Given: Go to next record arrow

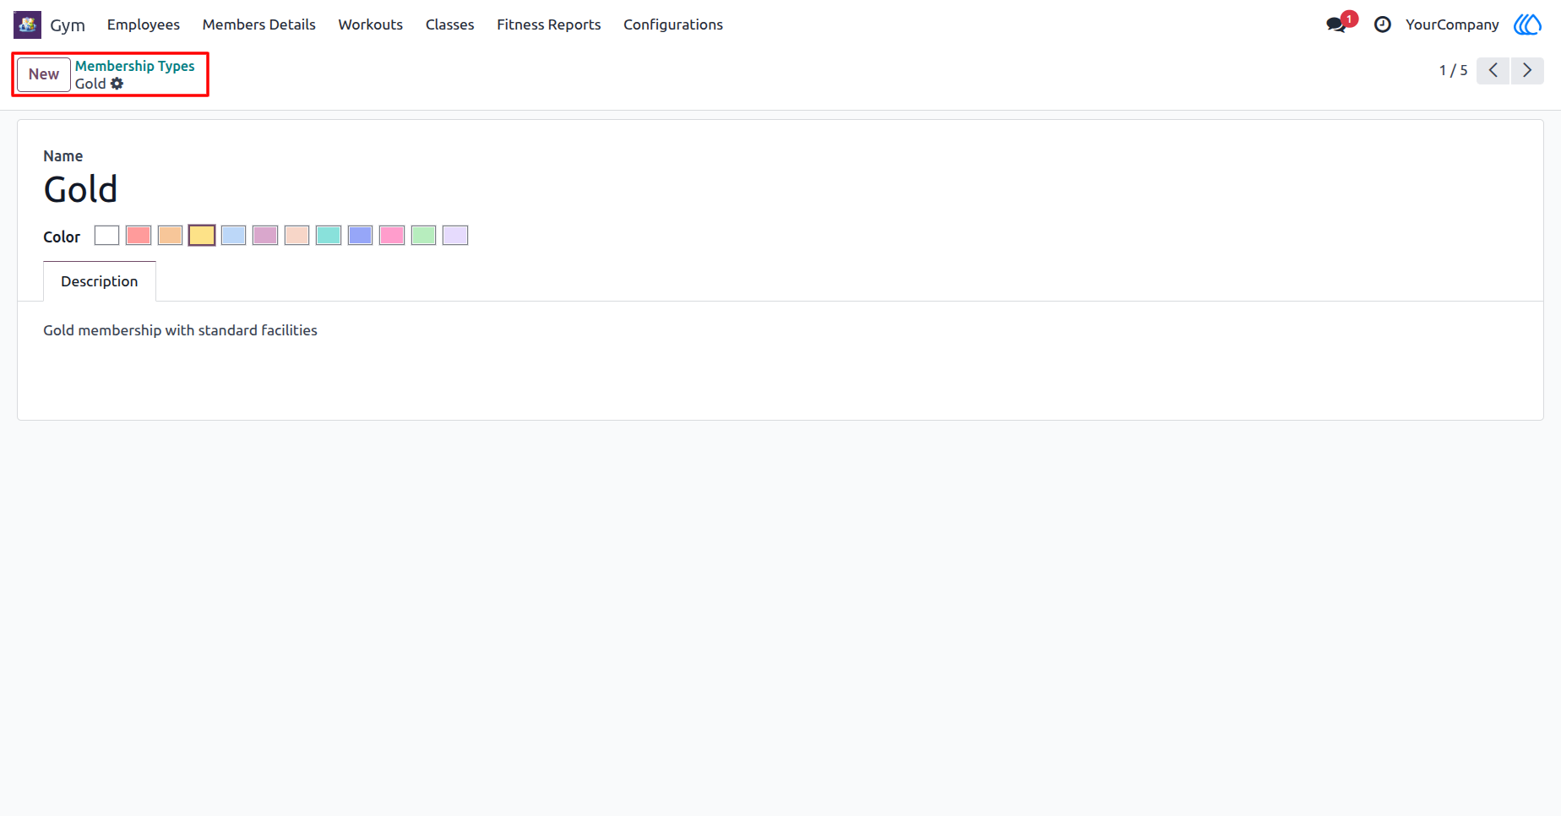Looking at the screenshot, I should tap(1527, 70).
